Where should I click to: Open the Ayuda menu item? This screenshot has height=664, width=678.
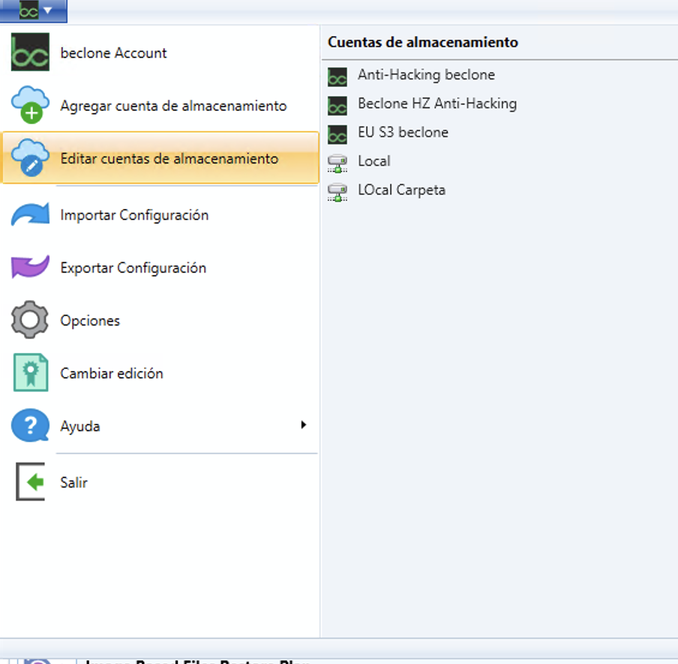pyautogui.click(x=160, y=426)
